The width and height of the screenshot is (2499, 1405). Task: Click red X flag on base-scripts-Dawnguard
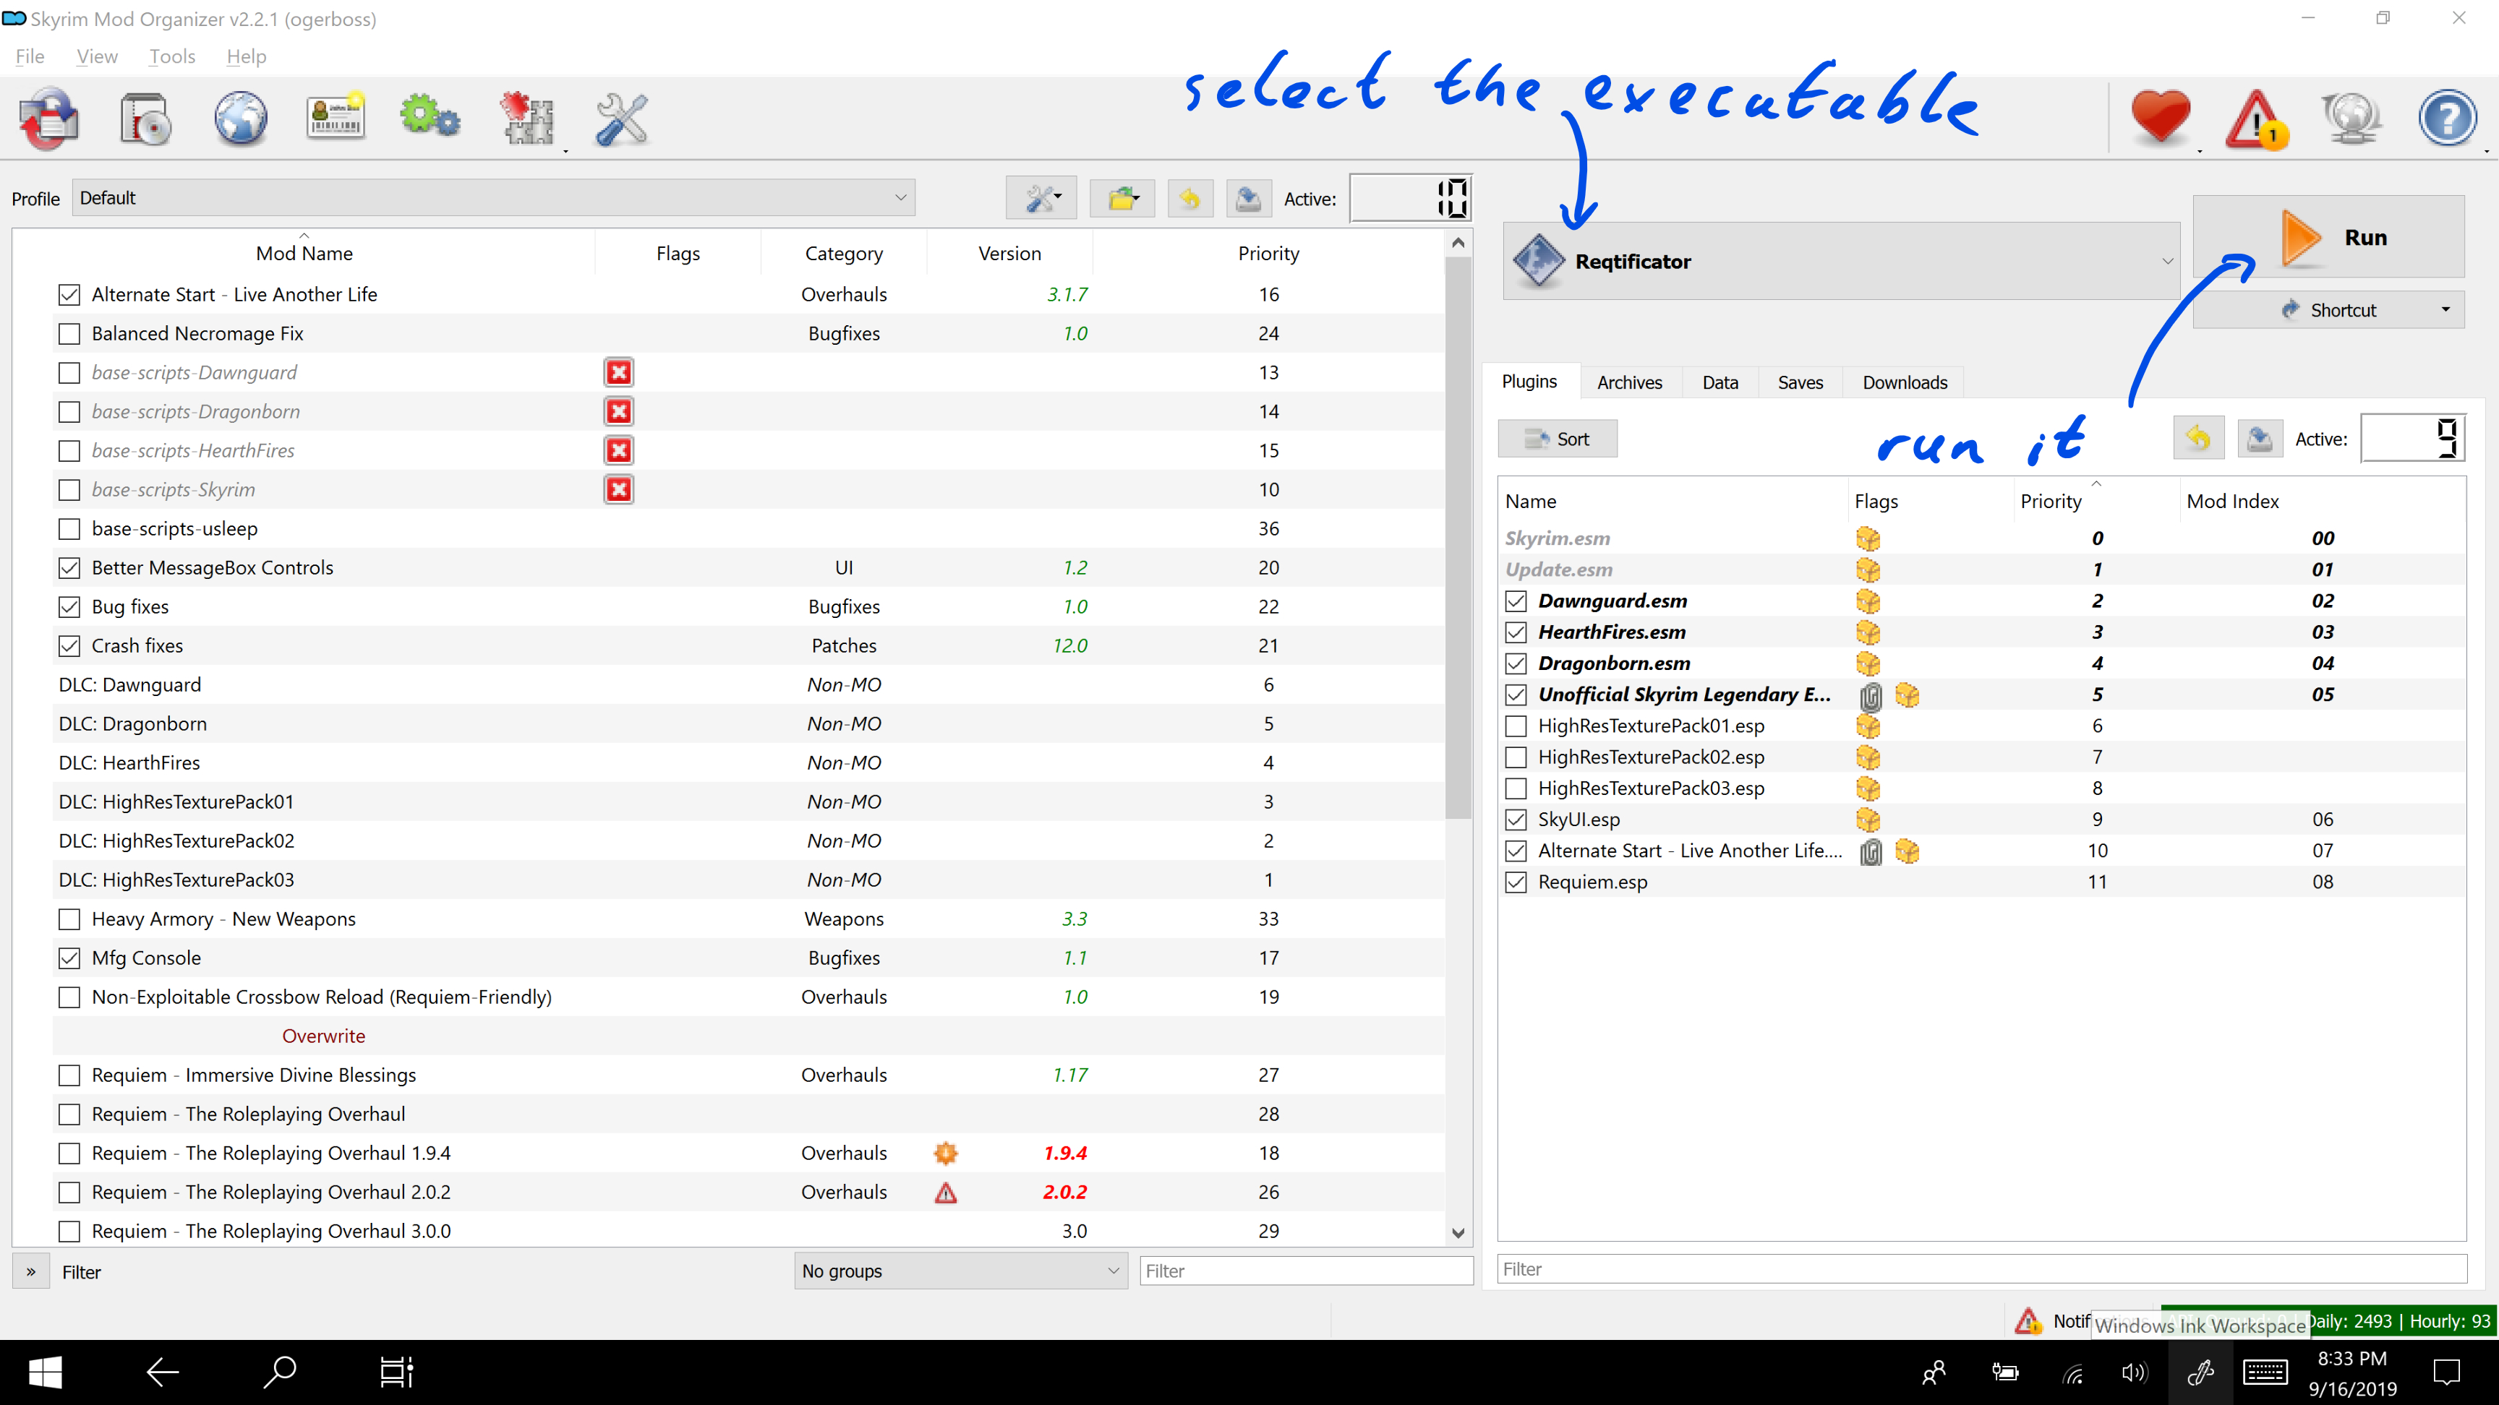point(619,372)
